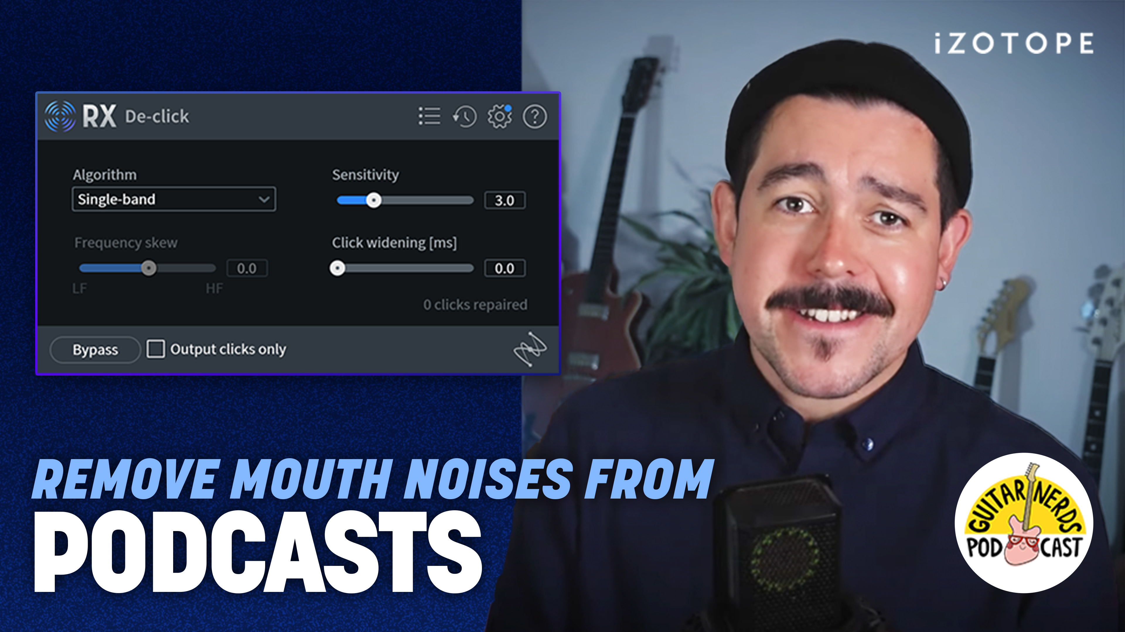Open the RX De-click preset list icon
The width and height of the screenshot is (1125, 632).
[x=429, y=116]
